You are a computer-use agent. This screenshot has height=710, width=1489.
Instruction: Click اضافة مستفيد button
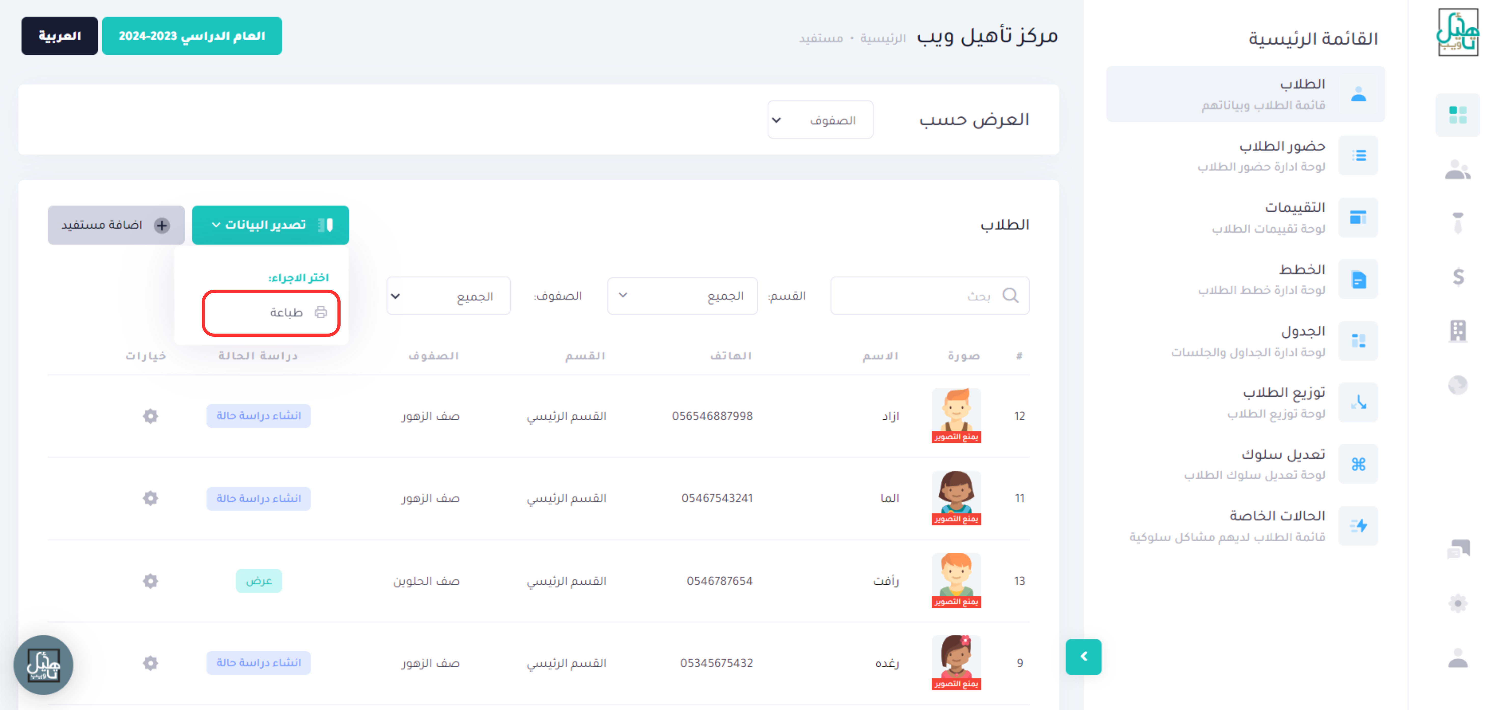coord(116,225)
